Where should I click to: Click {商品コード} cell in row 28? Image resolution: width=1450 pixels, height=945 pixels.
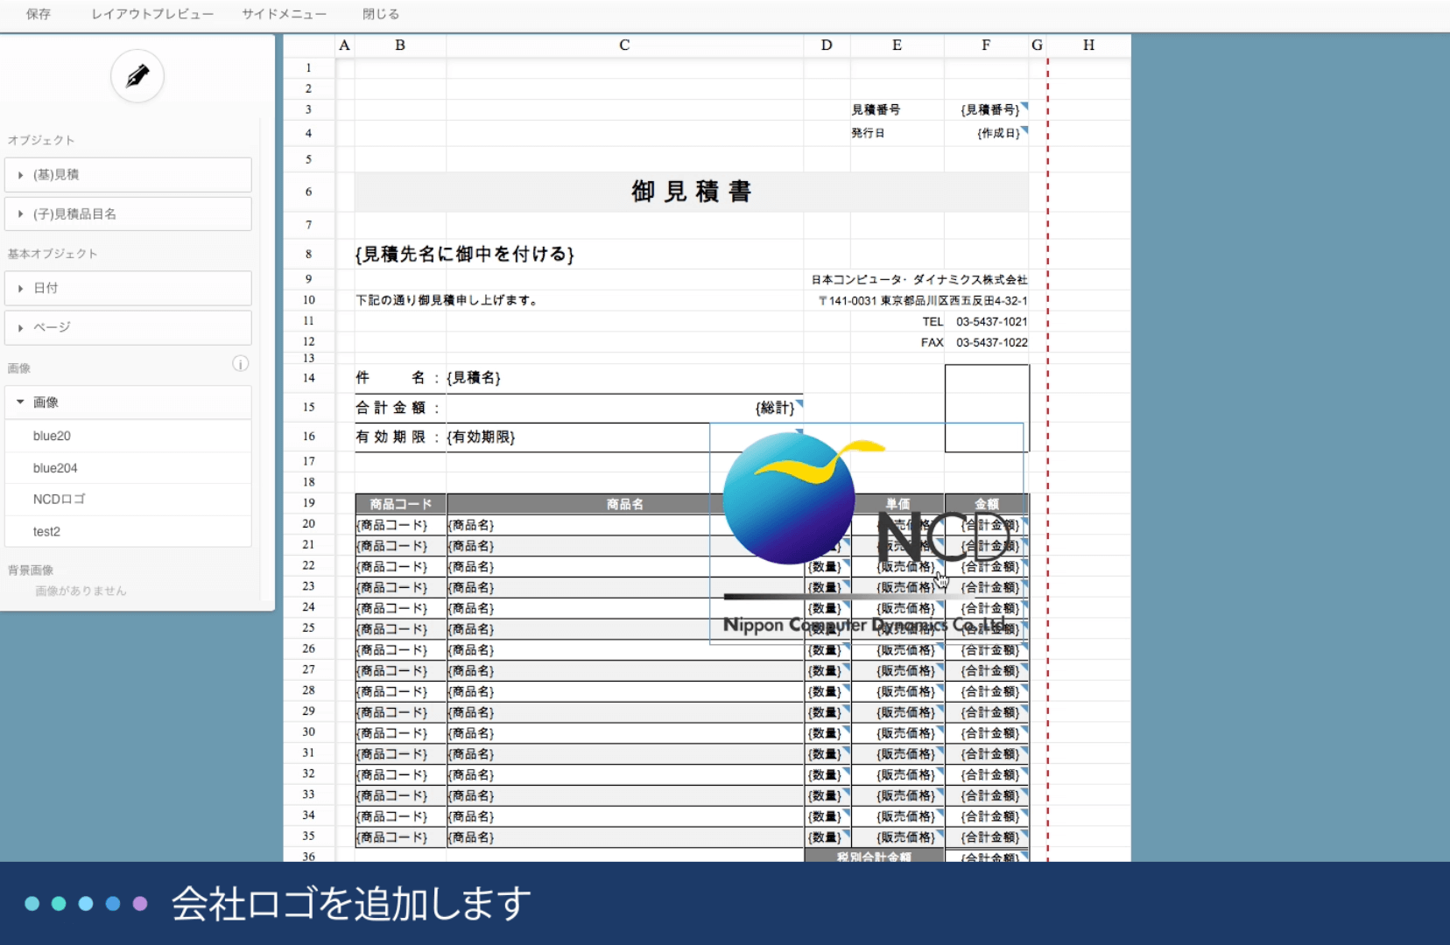point(401,691)
